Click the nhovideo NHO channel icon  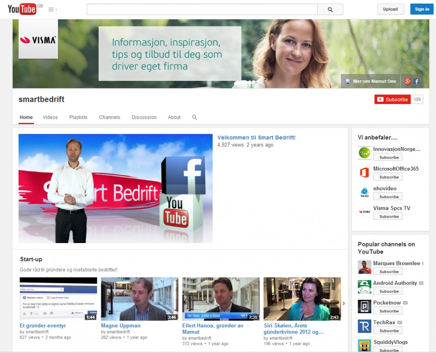tap(364, 192)
